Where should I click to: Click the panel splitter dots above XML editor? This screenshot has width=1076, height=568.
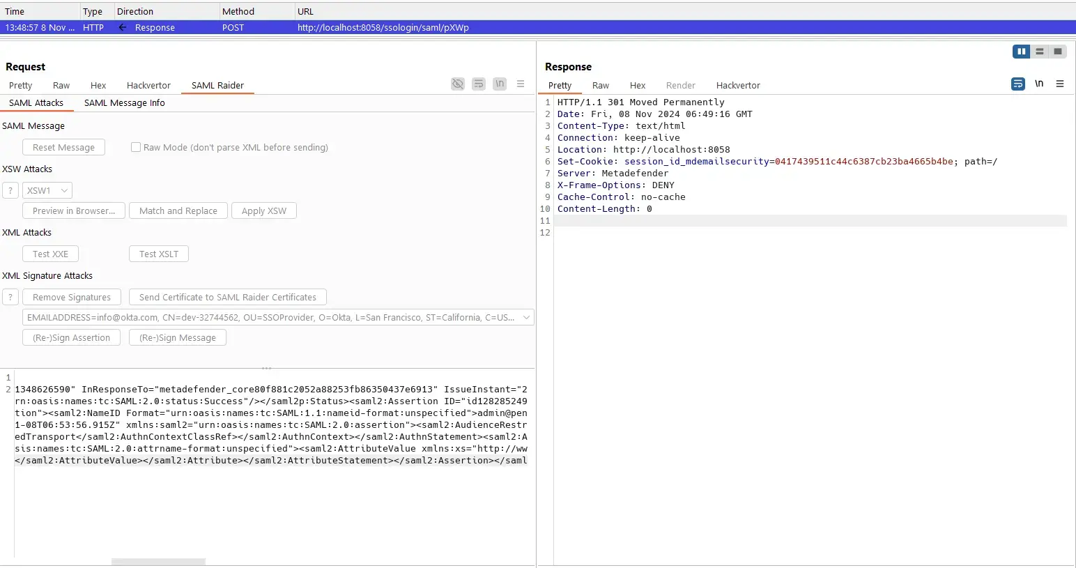pos(267,368)
